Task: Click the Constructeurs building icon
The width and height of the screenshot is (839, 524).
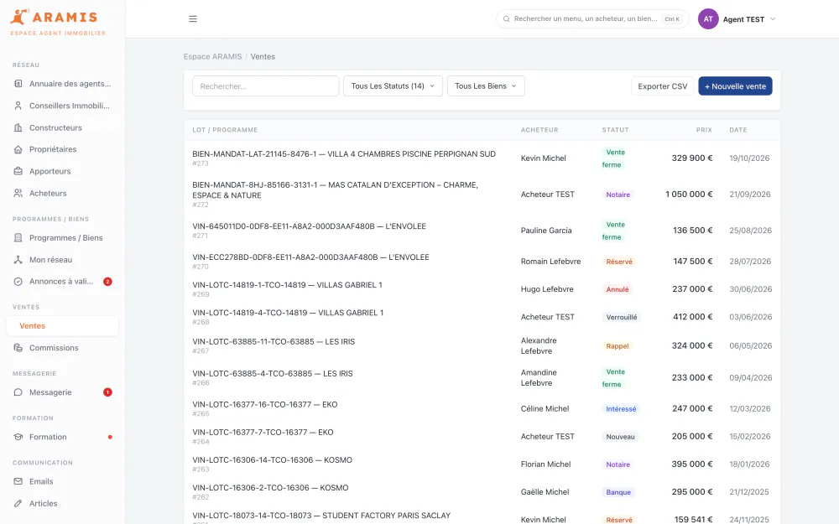Action: pyautogui.click(x=18, y=127)
